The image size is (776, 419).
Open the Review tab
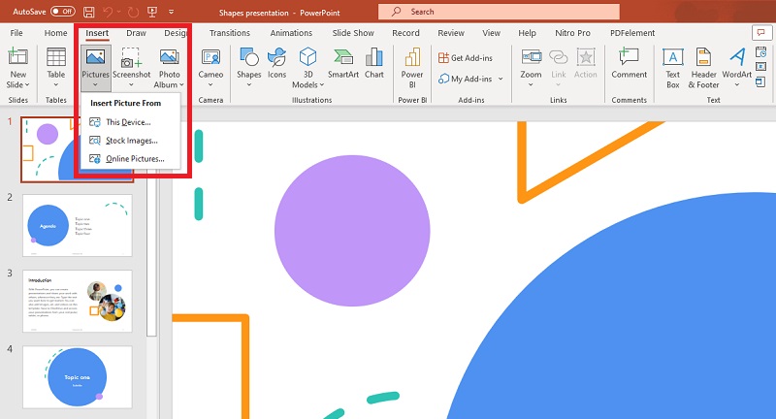pyautogui.click(x=451, y=33)
